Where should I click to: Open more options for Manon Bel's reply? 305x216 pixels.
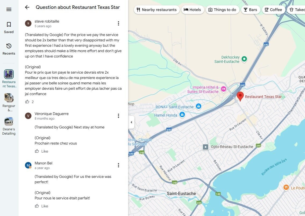118,165
